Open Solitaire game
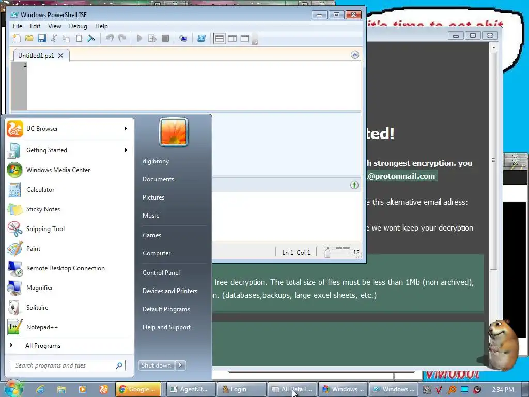This screenshot has width=529, height=397. [68, 308]
